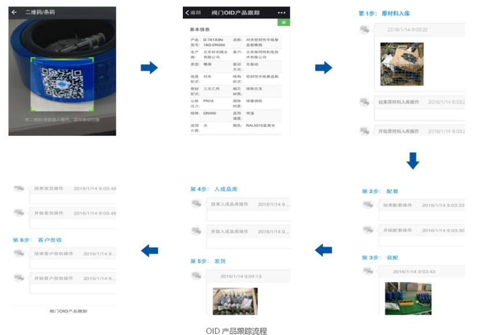Tap the chat icon beside 开始客户签收操作

pos(19,278)
